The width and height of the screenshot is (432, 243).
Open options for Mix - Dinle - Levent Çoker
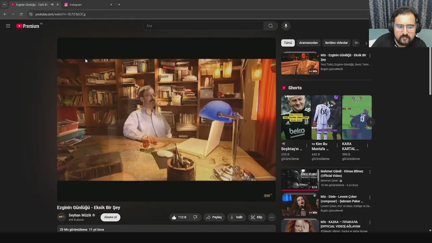point(370,197)
